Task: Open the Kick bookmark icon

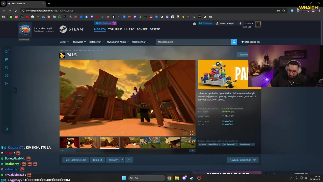Action: click(x=11, y=17)
